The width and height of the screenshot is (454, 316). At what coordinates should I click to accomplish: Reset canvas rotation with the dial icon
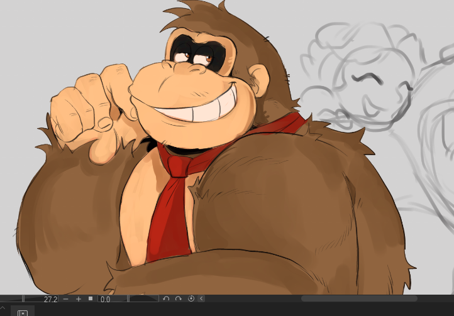pos(191,298)
